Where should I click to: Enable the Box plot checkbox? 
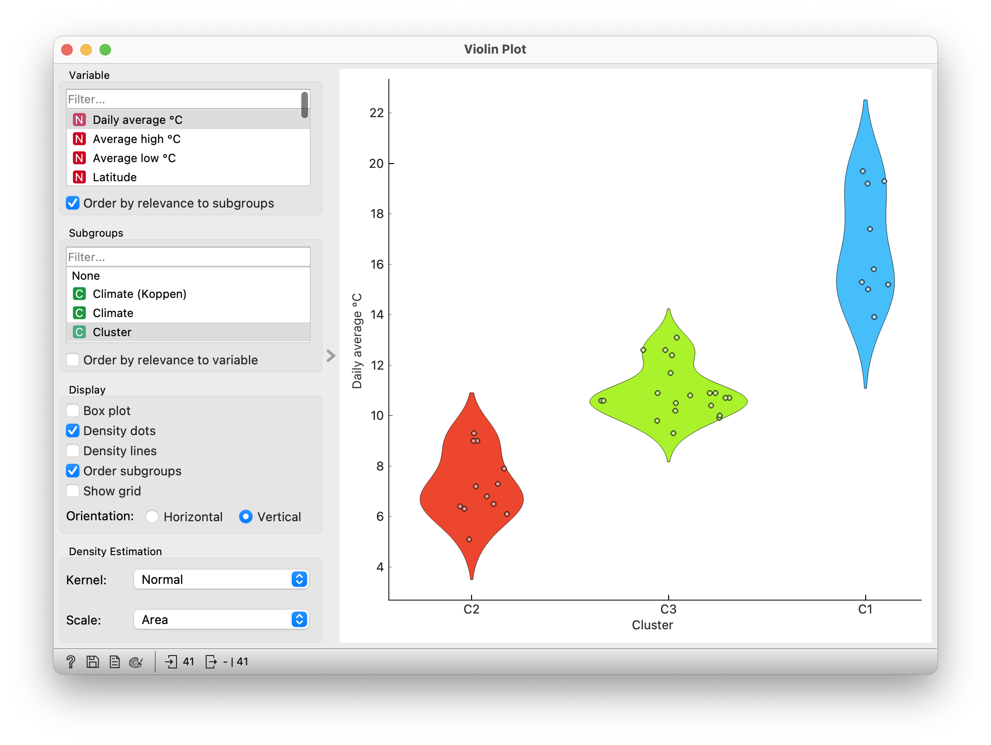[73, 411]
